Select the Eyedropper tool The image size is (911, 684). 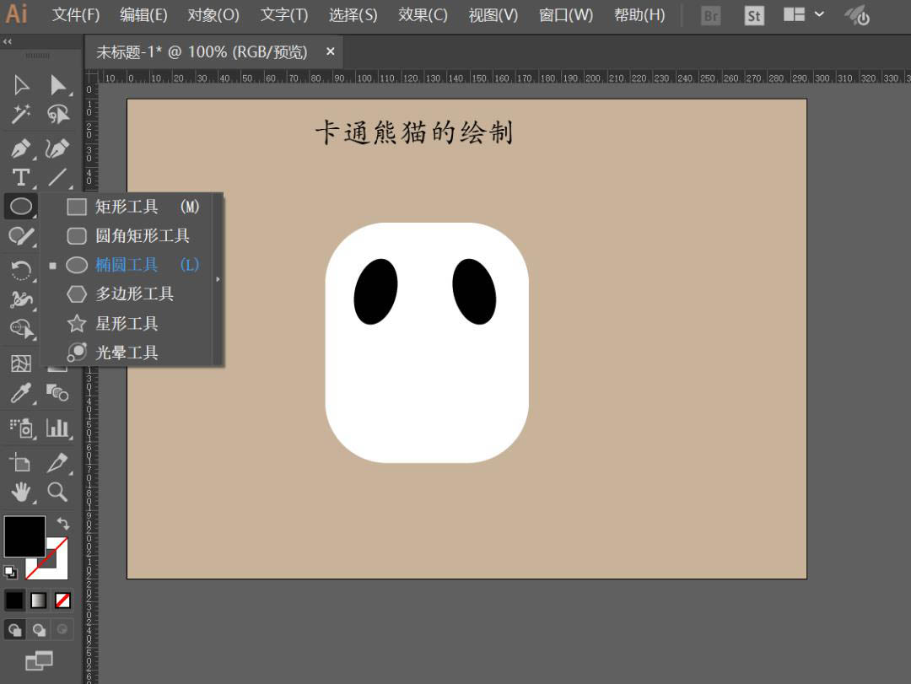click(20, 393)
